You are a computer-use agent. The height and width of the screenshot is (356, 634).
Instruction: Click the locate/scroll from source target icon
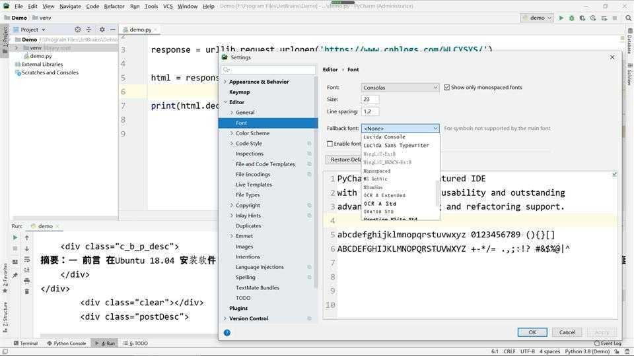point(77,30)
